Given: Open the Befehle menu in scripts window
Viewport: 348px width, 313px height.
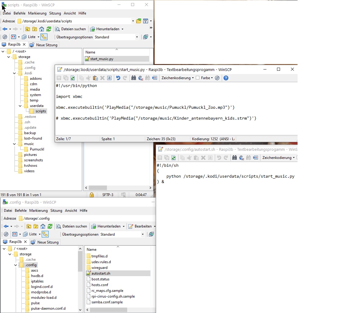Looking at the screenshot, I should pos(19,13).
